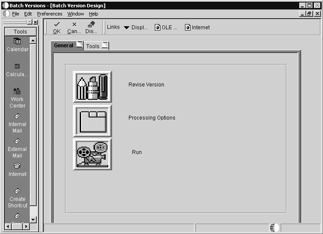
Task: Click the sidebar scroll right arrow
Action: (26, 227)
